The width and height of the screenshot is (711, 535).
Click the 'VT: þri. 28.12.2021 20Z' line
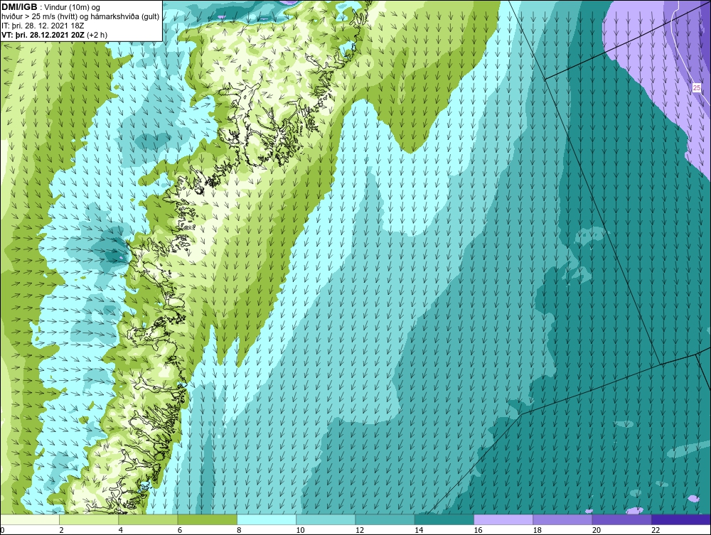pyautogui.click(x=44, y=34)
